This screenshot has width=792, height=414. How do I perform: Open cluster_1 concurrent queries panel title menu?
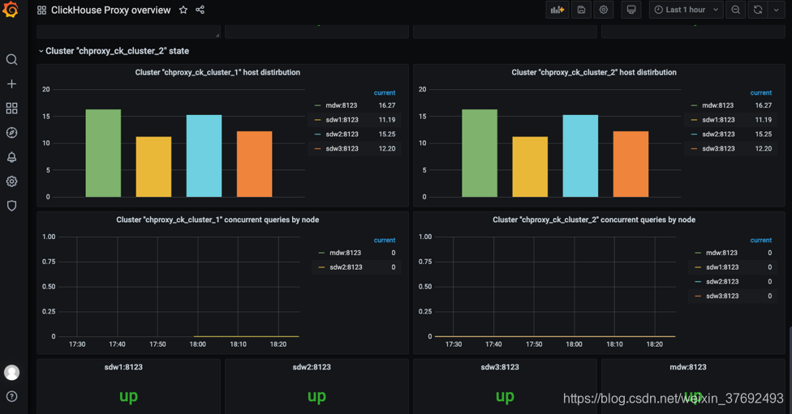[217, 220]
